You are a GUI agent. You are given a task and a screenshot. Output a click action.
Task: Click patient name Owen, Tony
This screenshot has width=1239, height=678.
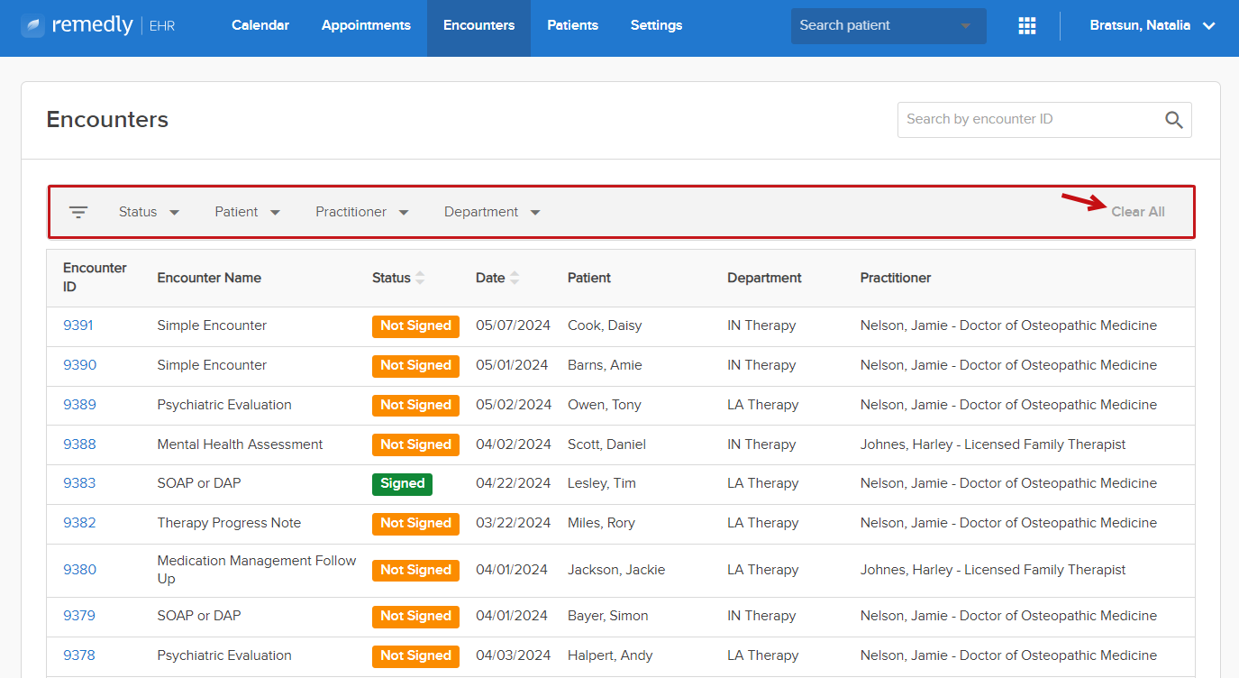click(x=605, y=405)
